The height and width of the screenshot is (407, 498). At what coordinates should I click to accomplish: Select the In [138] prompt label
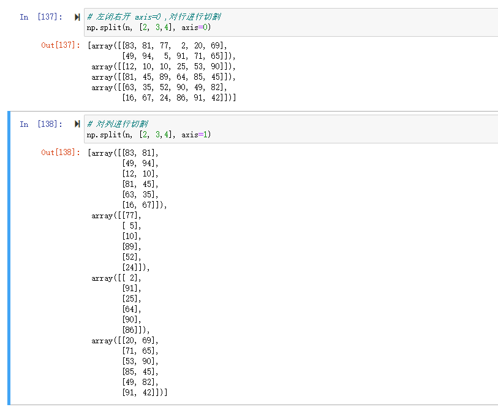tap(40, 124)
